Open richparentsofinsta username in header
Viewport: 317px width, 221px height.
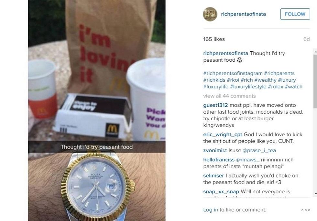pyautogui.click(x=243, y=14)
